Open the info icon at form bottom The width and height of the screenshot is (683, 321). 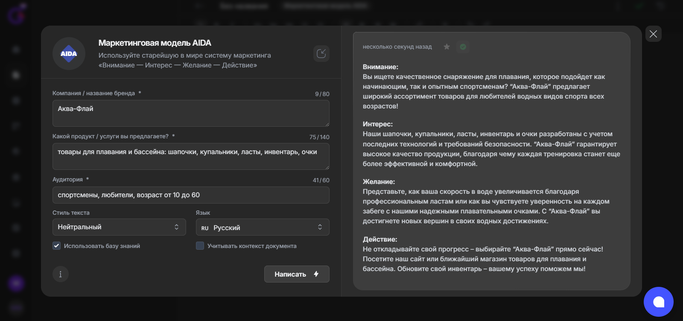(60, 274)
